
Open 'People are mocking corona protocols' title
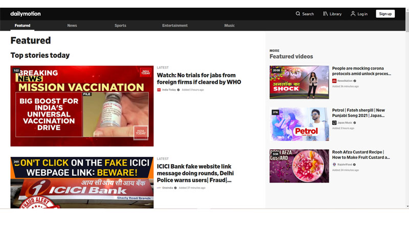pos(361,71)
